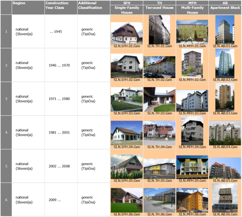Select the AB Apartment Block column header
Viewport: 242px width, 217px height.
[x=225, y=8]
